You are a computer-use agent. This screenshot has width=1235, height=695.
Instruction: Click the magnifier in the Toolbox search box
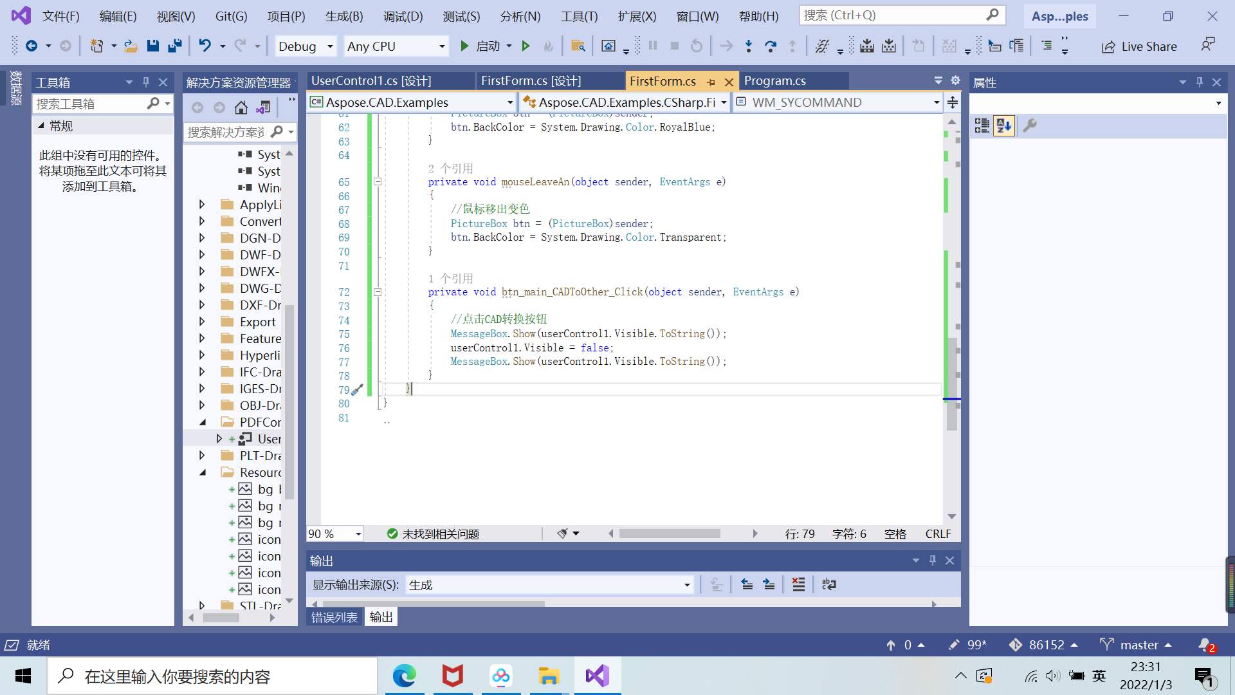[x=154, y=104]
